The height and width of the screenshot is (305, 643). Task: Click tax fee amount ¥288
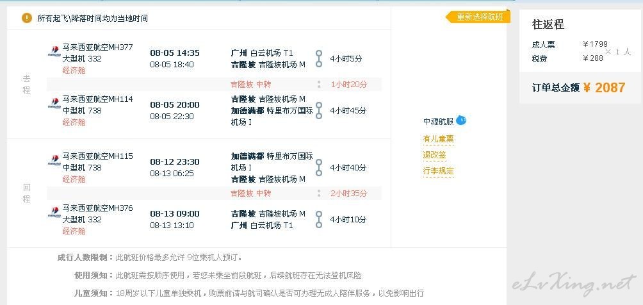593,58
